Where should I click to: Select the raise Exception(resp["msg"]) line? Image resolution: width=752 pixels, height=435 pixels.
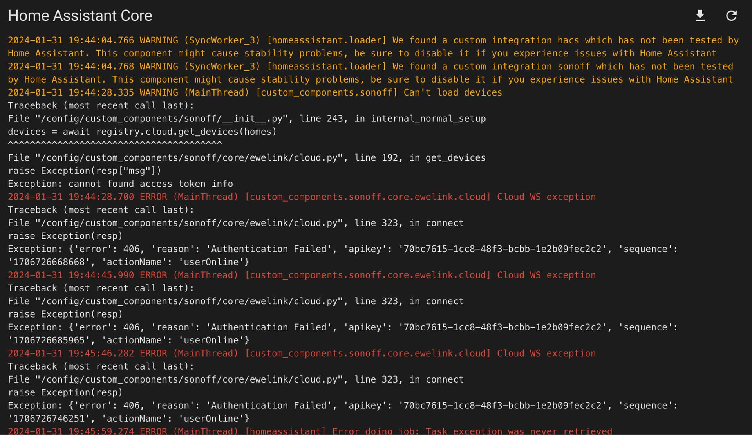click(85, 171)
